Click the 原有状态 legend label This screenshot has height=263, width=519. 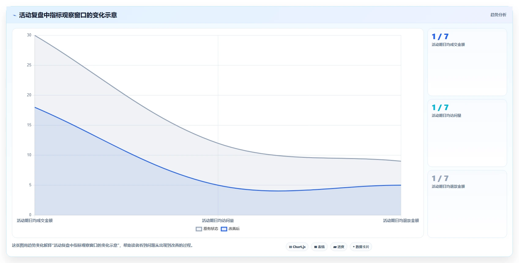point(211,229)
